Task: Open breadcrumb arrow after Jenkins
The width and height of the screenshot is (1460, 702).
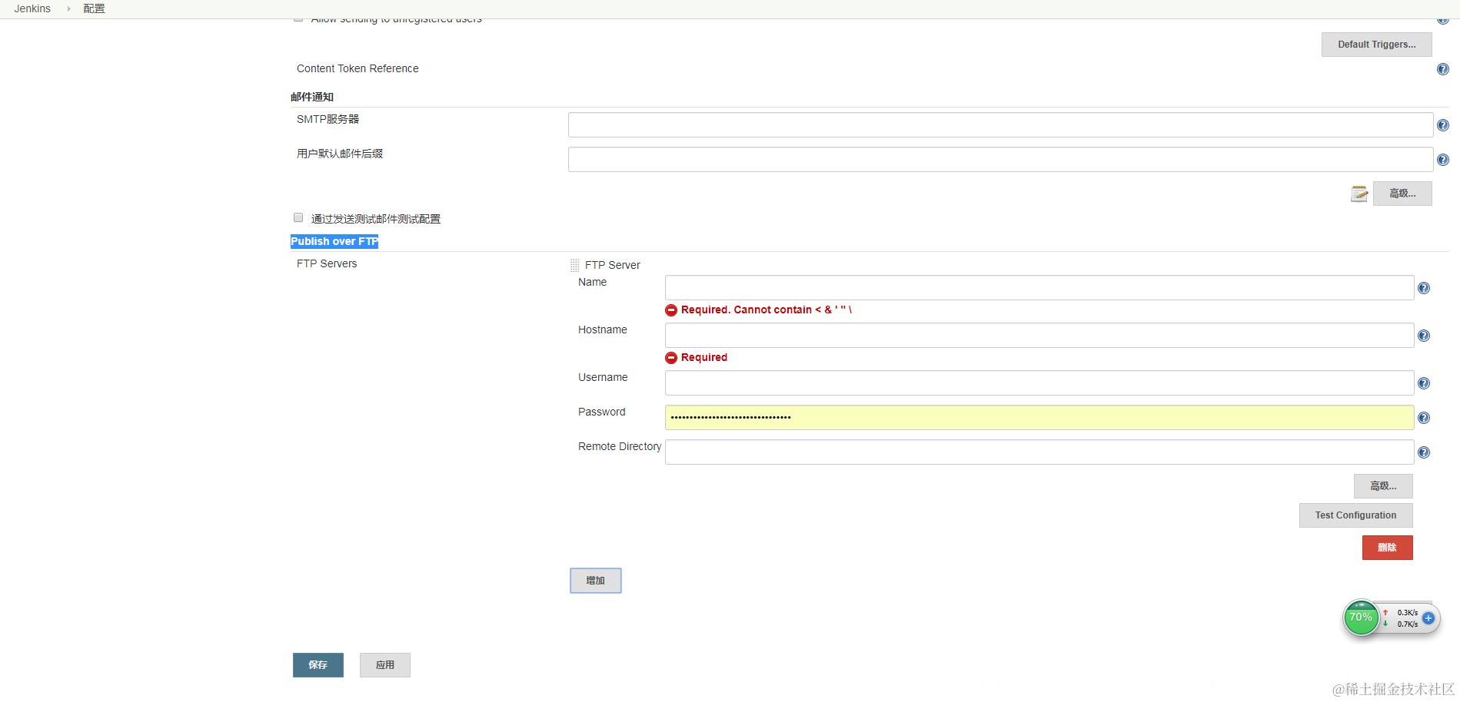Action: (x=68, y=9)
